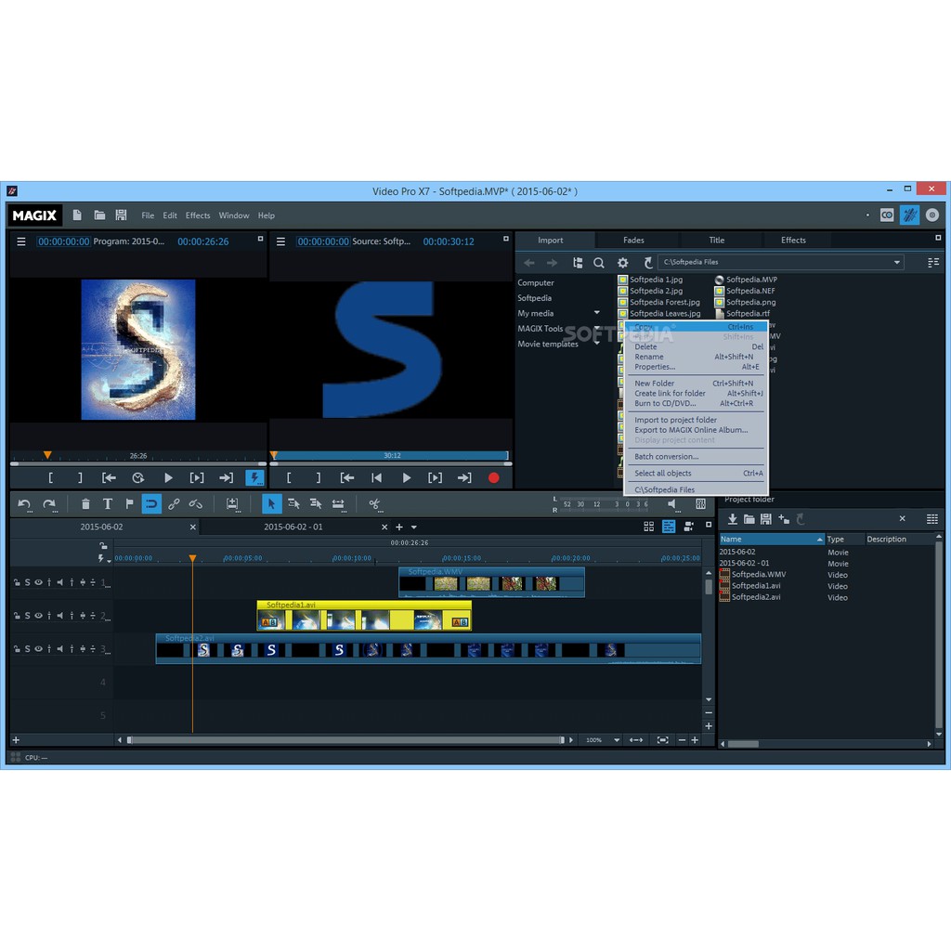Open the audio mixer icon next to peak meter
Image resolution: width=951 pixels, height=951 pixels.
click(700, 504)
